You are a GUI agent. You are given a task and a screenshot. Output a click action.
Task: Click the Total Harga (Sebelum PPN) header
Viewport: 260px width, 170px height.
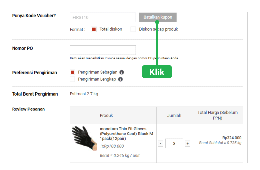(217, 115)
